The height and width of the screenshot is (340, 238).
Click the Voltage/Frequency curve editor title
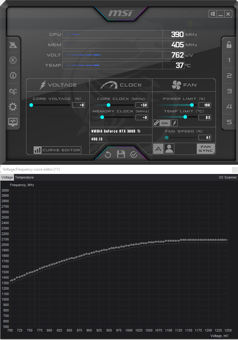pyautogui.click(x=31, y=169)
